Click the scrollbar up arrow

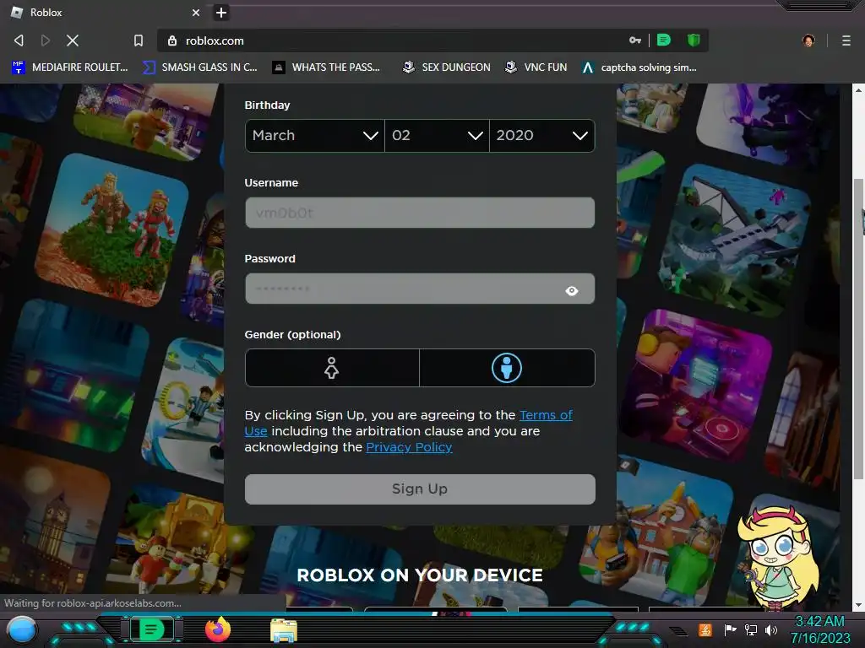858,89
